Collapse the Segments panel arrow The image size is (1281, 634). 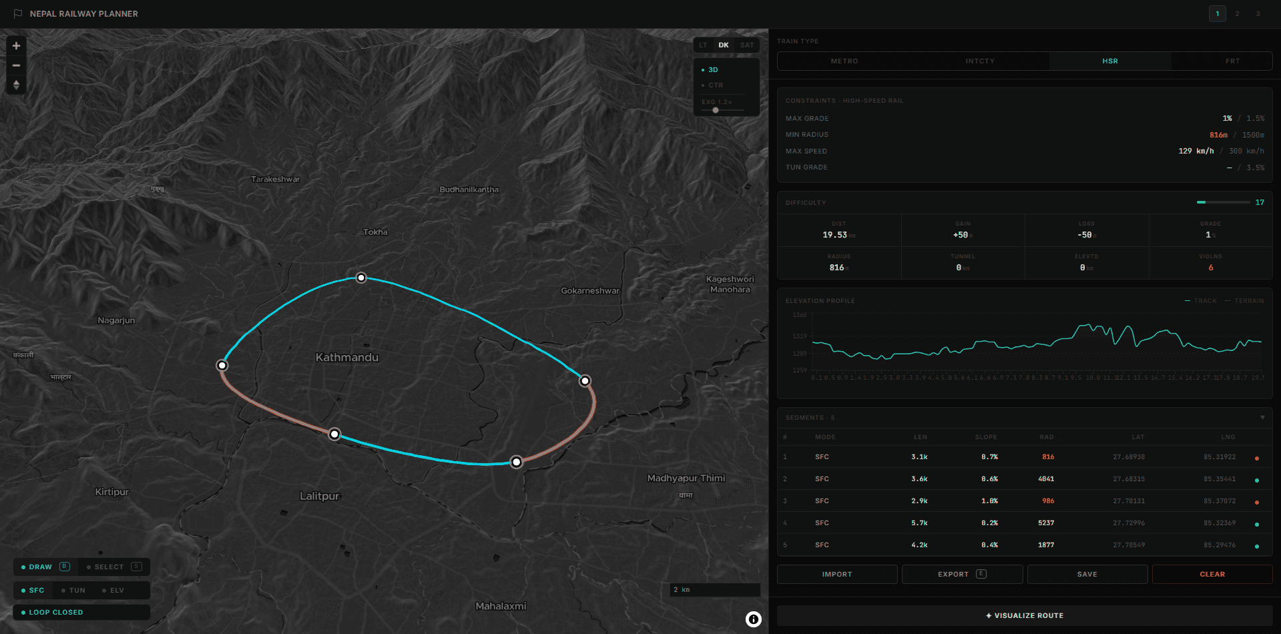1262,418
